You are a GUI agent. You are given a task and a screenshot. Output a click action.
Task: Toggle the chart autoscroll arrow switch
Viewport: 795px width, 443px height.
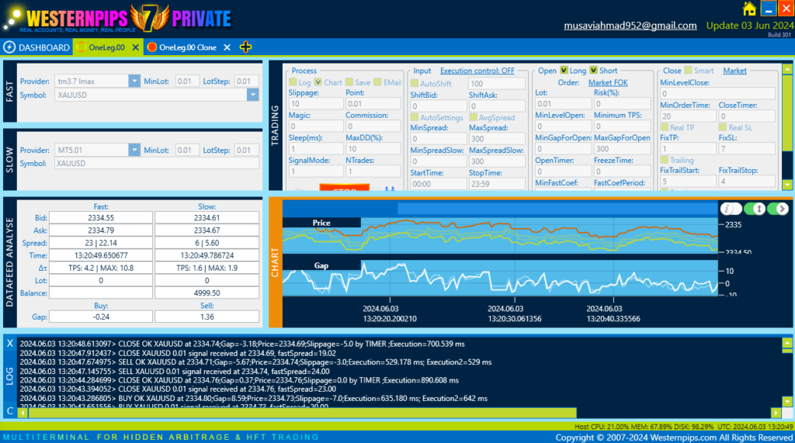(778, 209)
